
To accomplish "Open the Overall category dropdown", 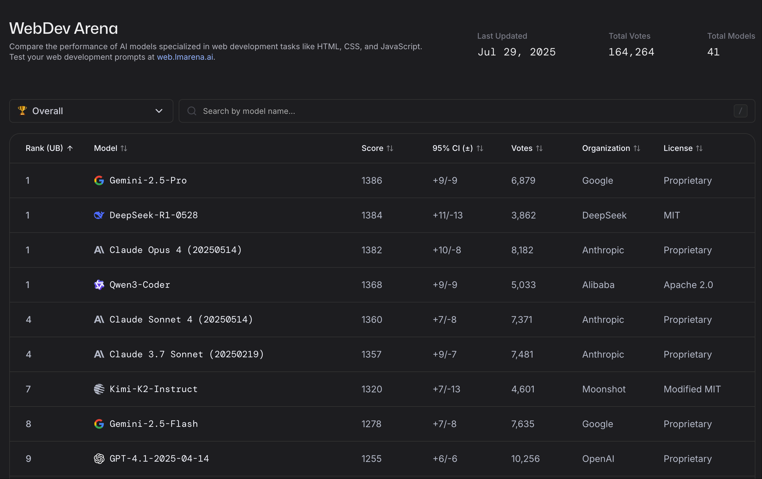I will [91, 111].
